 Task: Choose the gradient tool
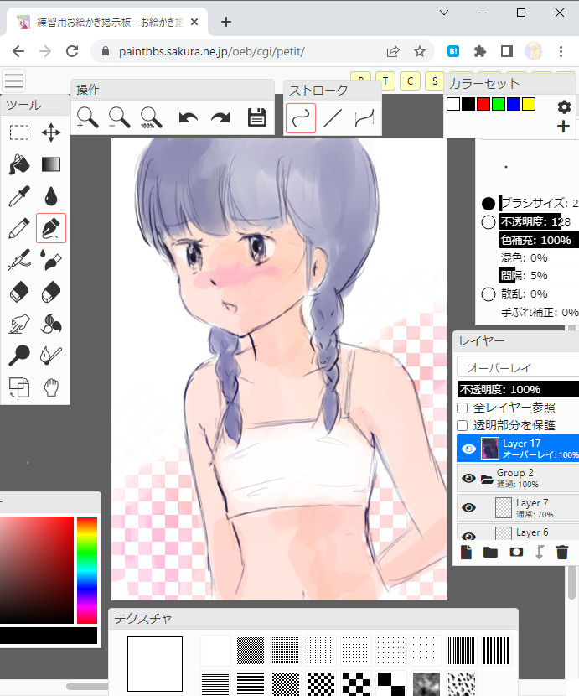coord(51,164)
